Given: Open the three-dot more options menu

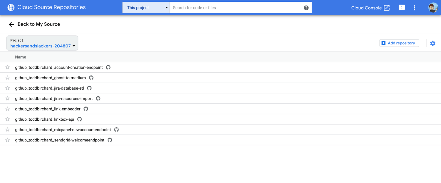Looking at the screenshot, I should click(x=414, y=8).
